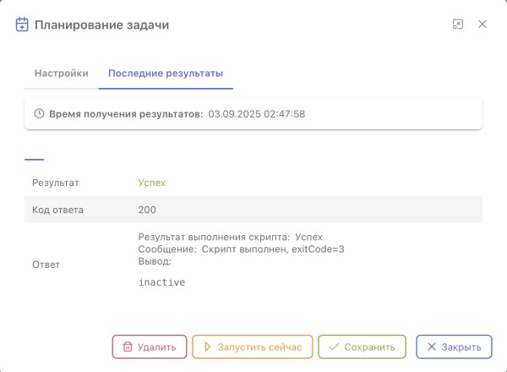The height and width of the screenshot is (372, 507).
Task: Click the calendar icon beside the dialog title
Action: point(23,25)
